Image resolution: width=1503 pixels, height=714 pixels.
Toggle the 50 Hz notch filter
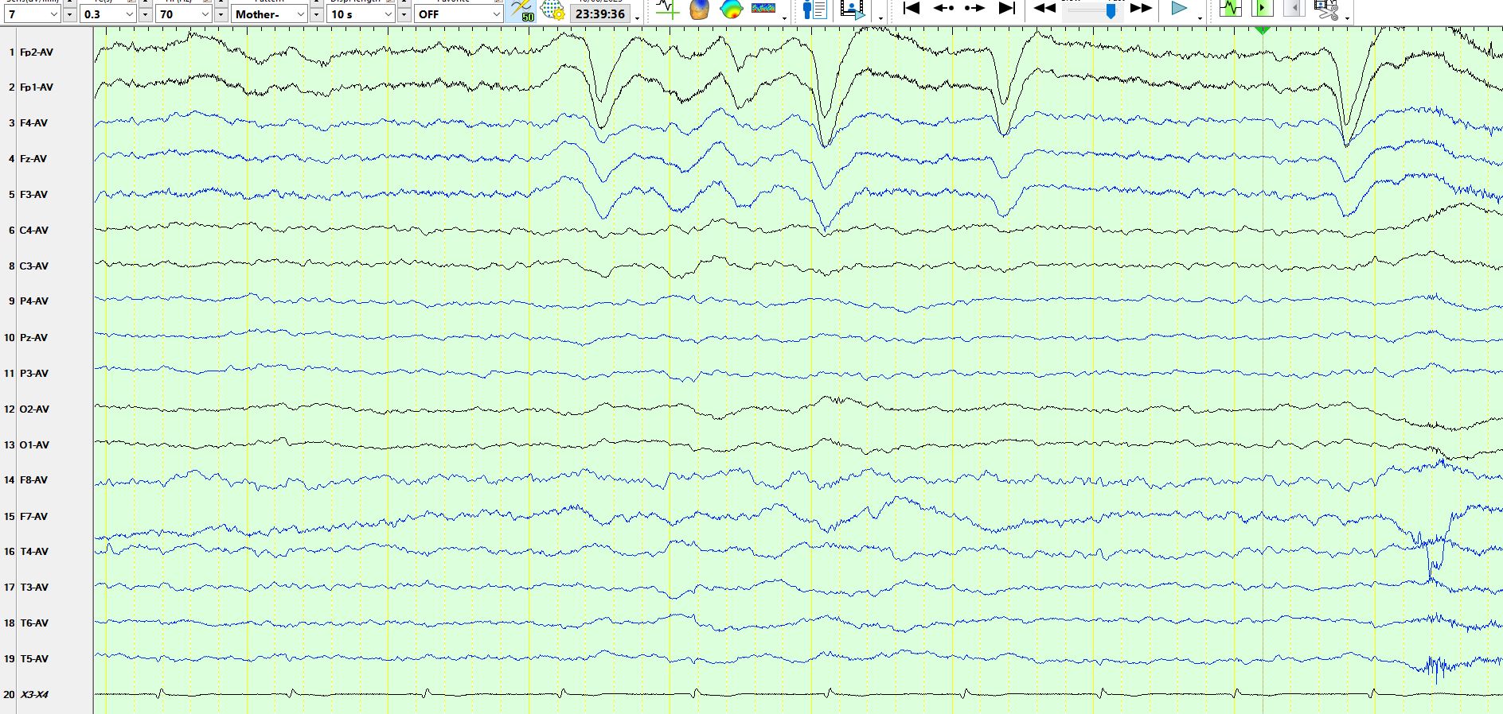[x=522, y=11]
